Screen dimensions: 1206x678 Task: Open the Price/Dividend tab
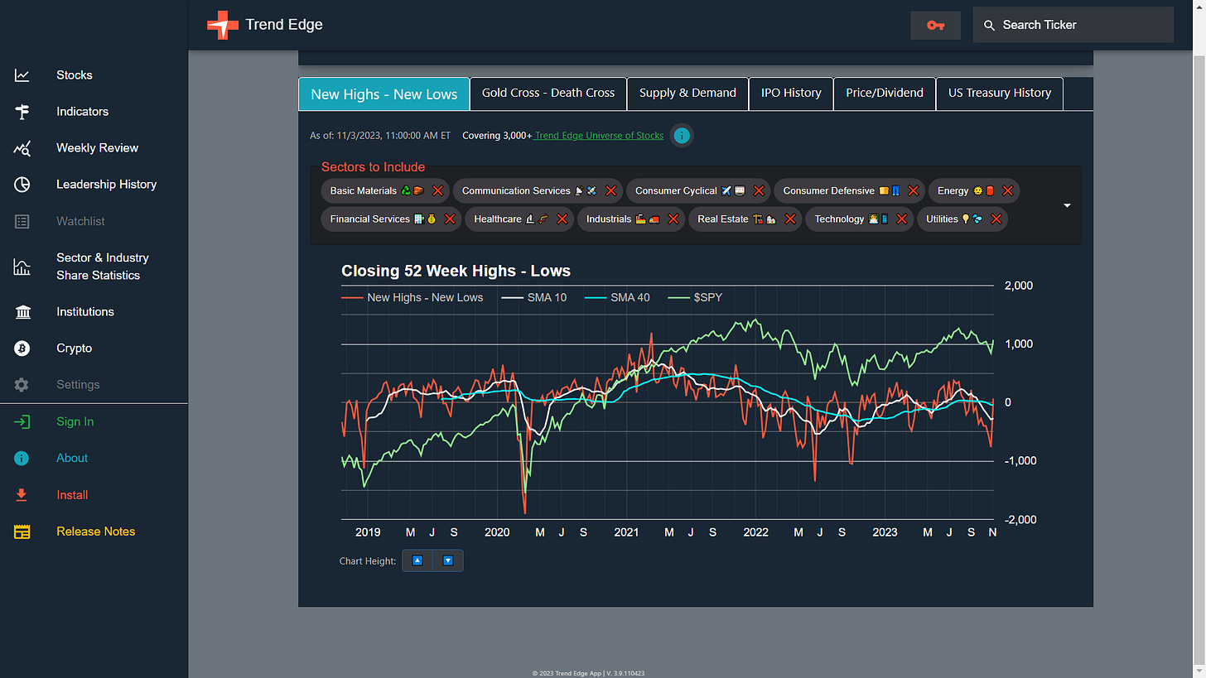click(885, 94)
